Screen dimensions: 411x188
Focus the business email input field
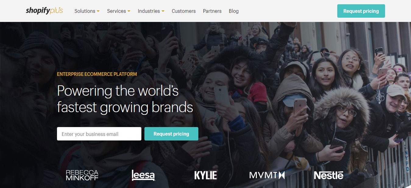point(99,134)
